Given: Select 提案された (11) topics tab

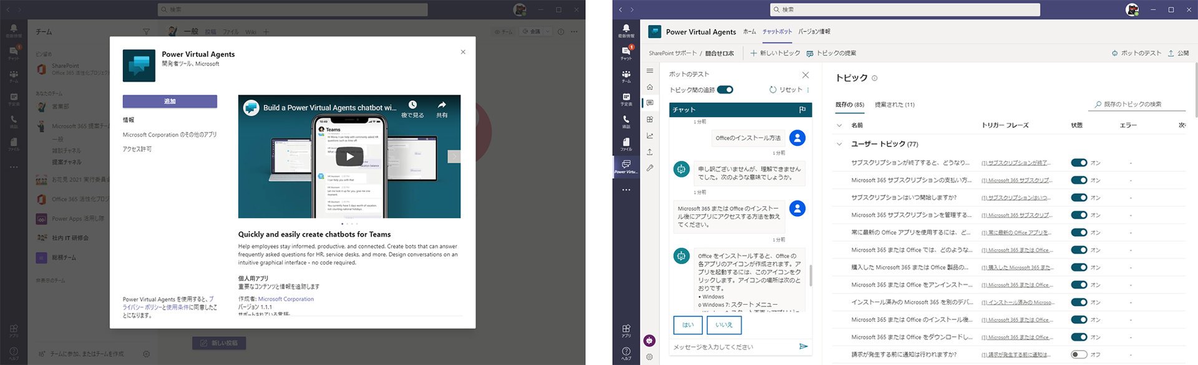Looking at the screenshot, I should tap(895, 105).
